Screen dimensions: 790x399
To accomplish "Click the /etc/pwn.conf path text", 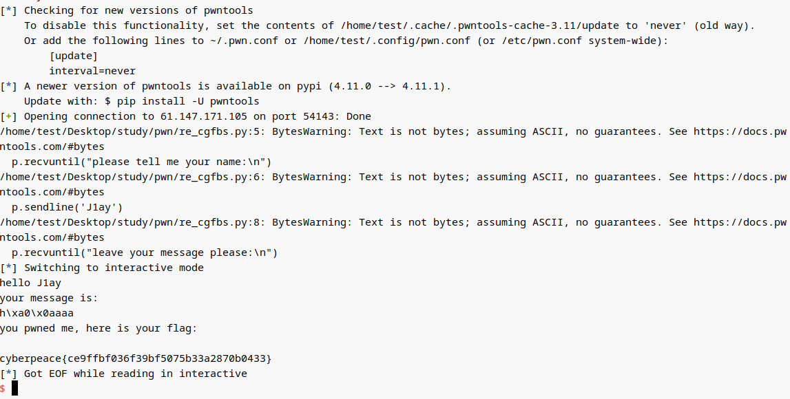I will pos(542,41).
